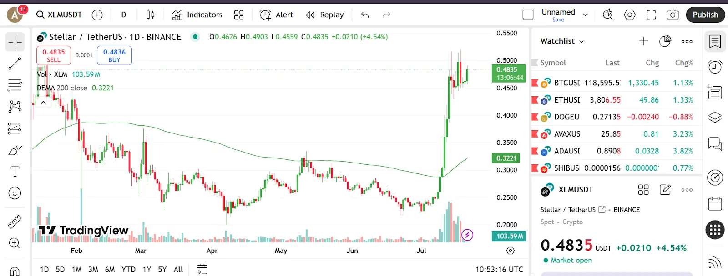Activate the zoom in tool
Image resolution: width=728 pixels, height=276 pixels.
pos(15,243)
